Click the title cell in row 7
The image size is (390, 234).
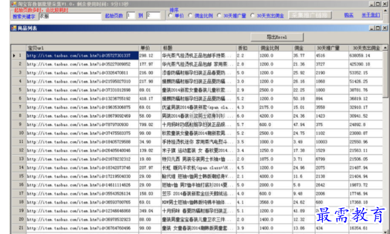(199, 107)
